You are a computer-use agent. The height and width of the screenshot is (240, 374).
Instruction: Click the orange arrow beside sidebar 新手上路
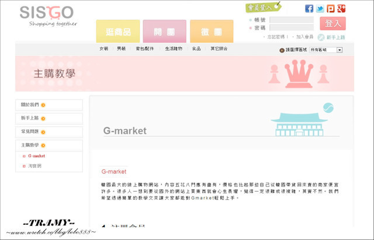pyautogui.click(x=43, y=118)
